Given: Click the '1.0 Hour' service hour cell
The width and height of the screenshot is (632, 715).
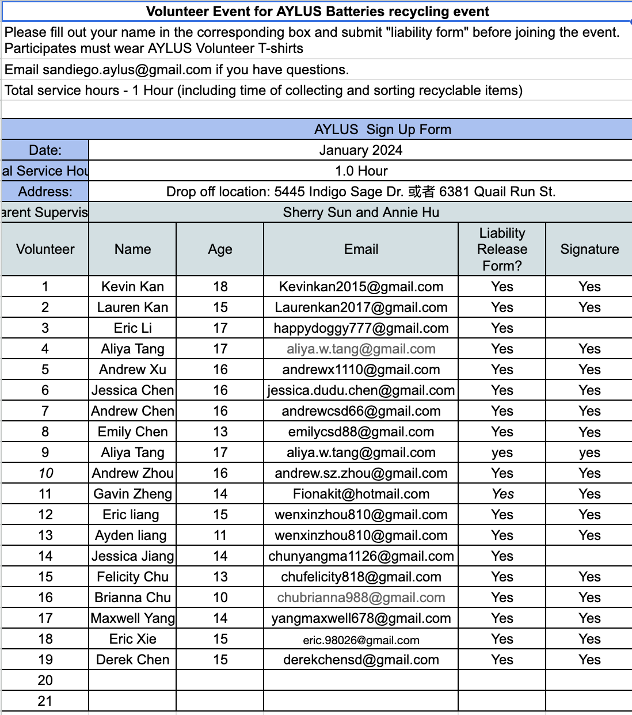Looking at the screenshot, I should pos(361,171).
